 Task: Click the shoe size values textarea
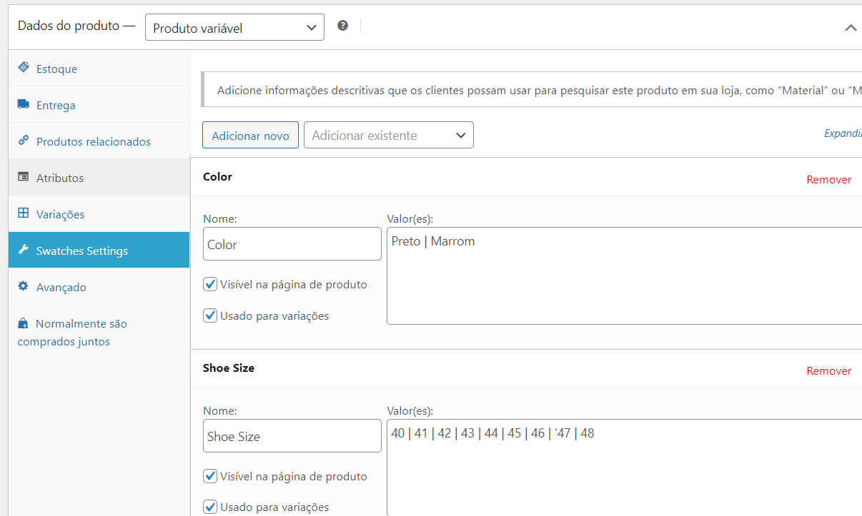[x=624, y=467]
